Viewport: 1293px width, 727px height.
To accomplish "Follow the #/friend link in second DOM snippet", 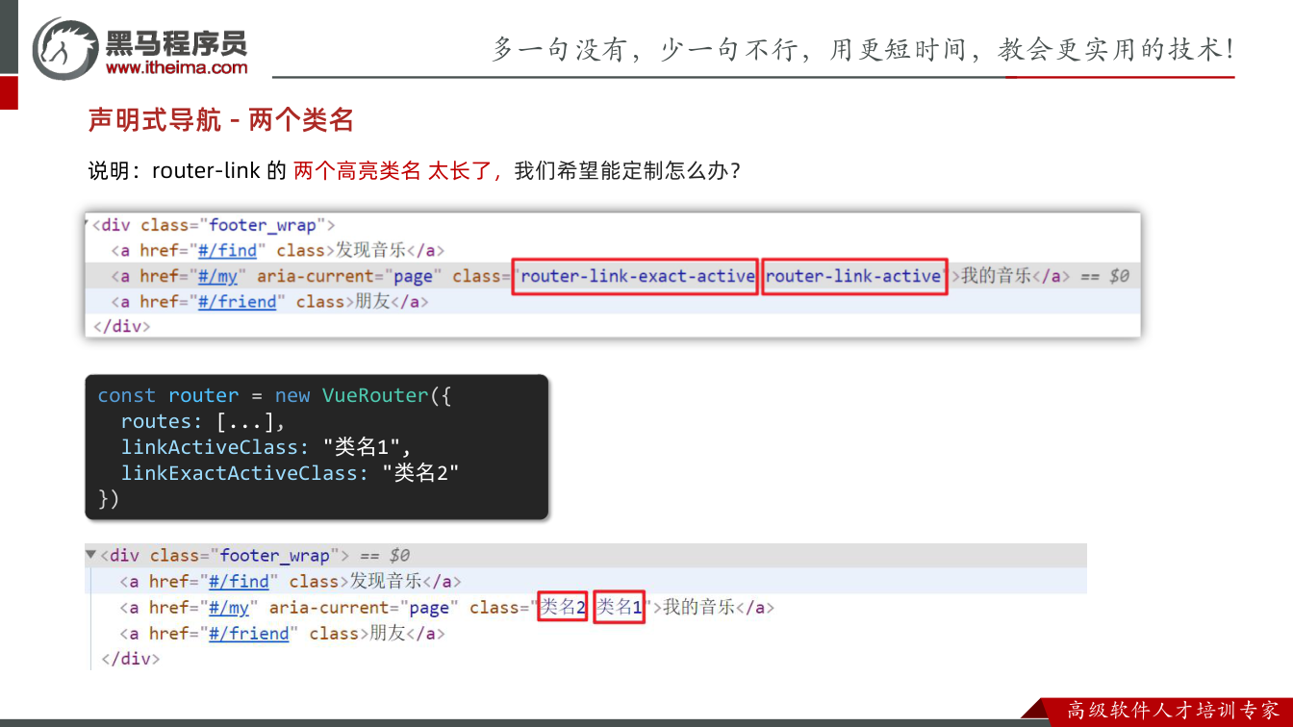I will pos(248,634).
